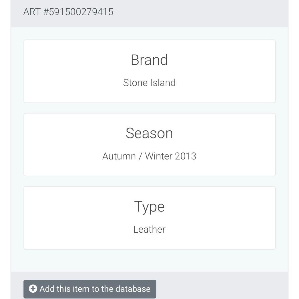Select the Type heading
Viewport: 299px width, 299px height.
149,207
